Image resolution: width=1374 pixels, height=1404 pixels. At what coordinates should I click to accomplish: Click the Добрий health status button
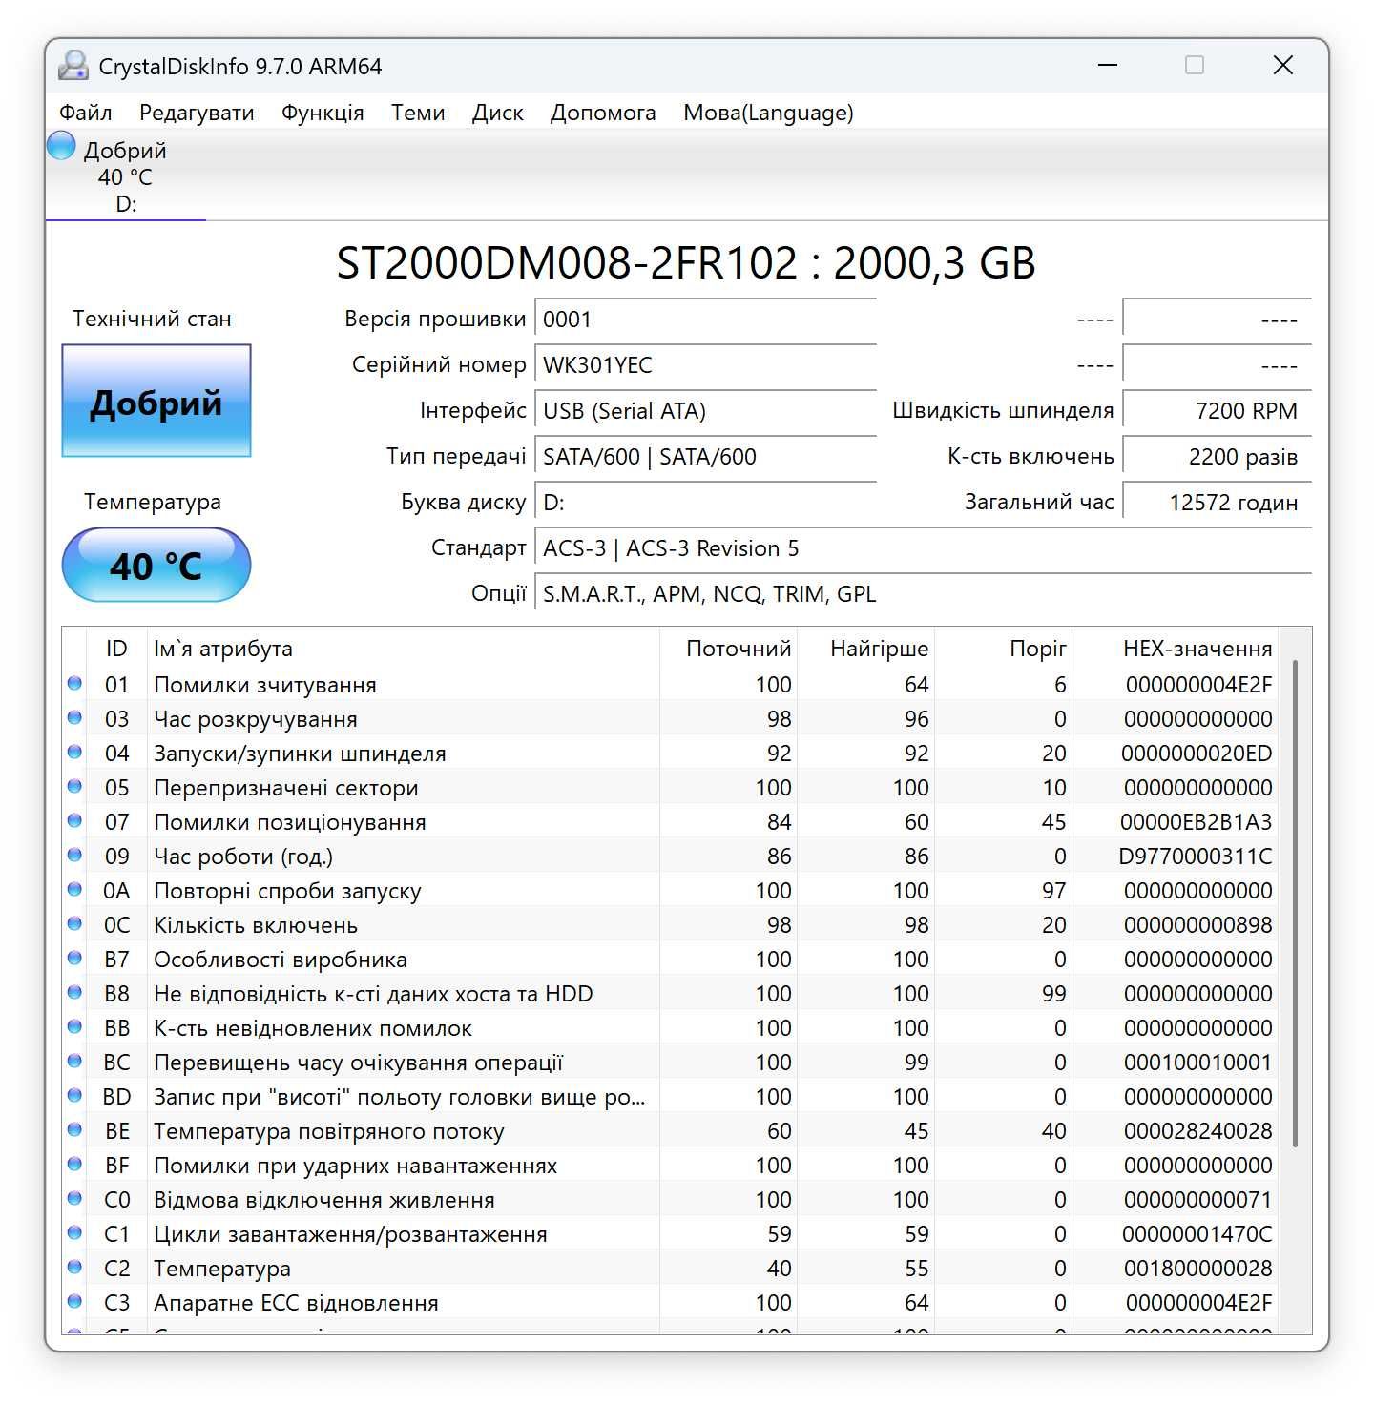[x=156, y=401]
